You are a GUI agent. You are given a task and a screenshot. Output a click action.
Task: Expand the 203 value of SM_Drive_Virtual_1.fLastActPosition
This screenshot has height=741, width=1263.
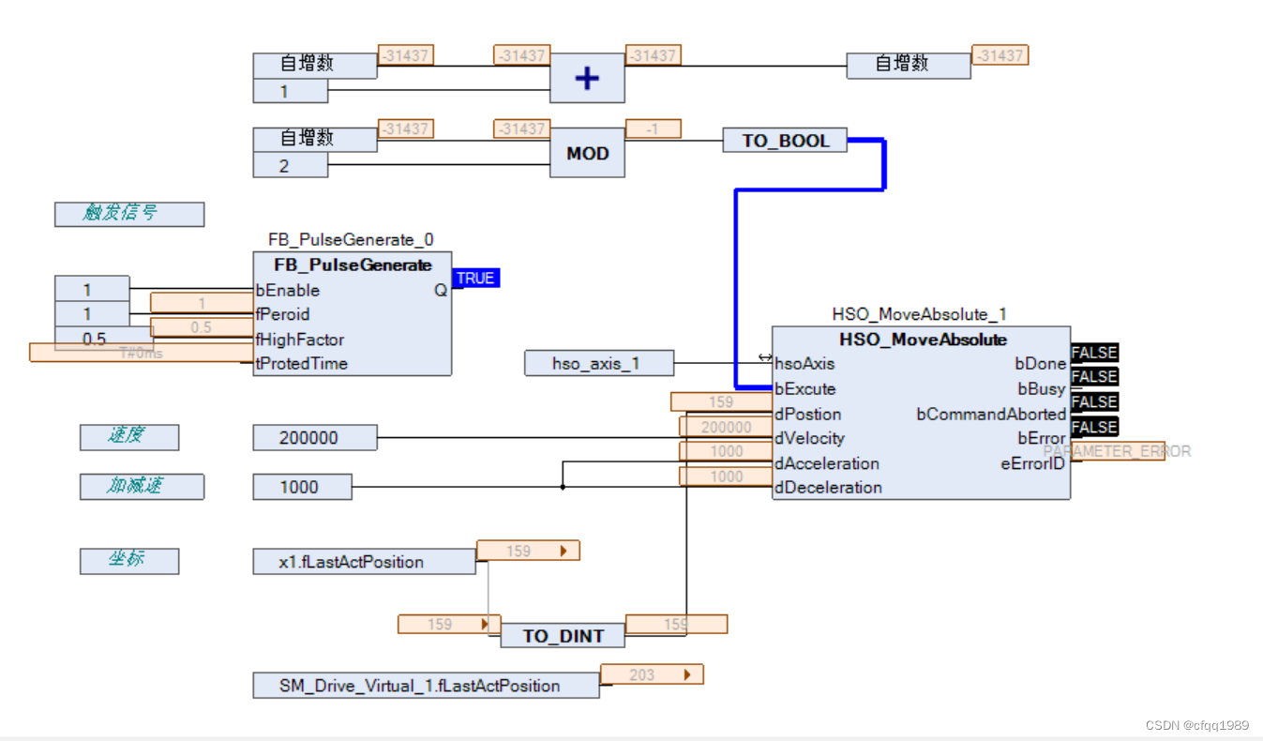(x=686, y=673)
